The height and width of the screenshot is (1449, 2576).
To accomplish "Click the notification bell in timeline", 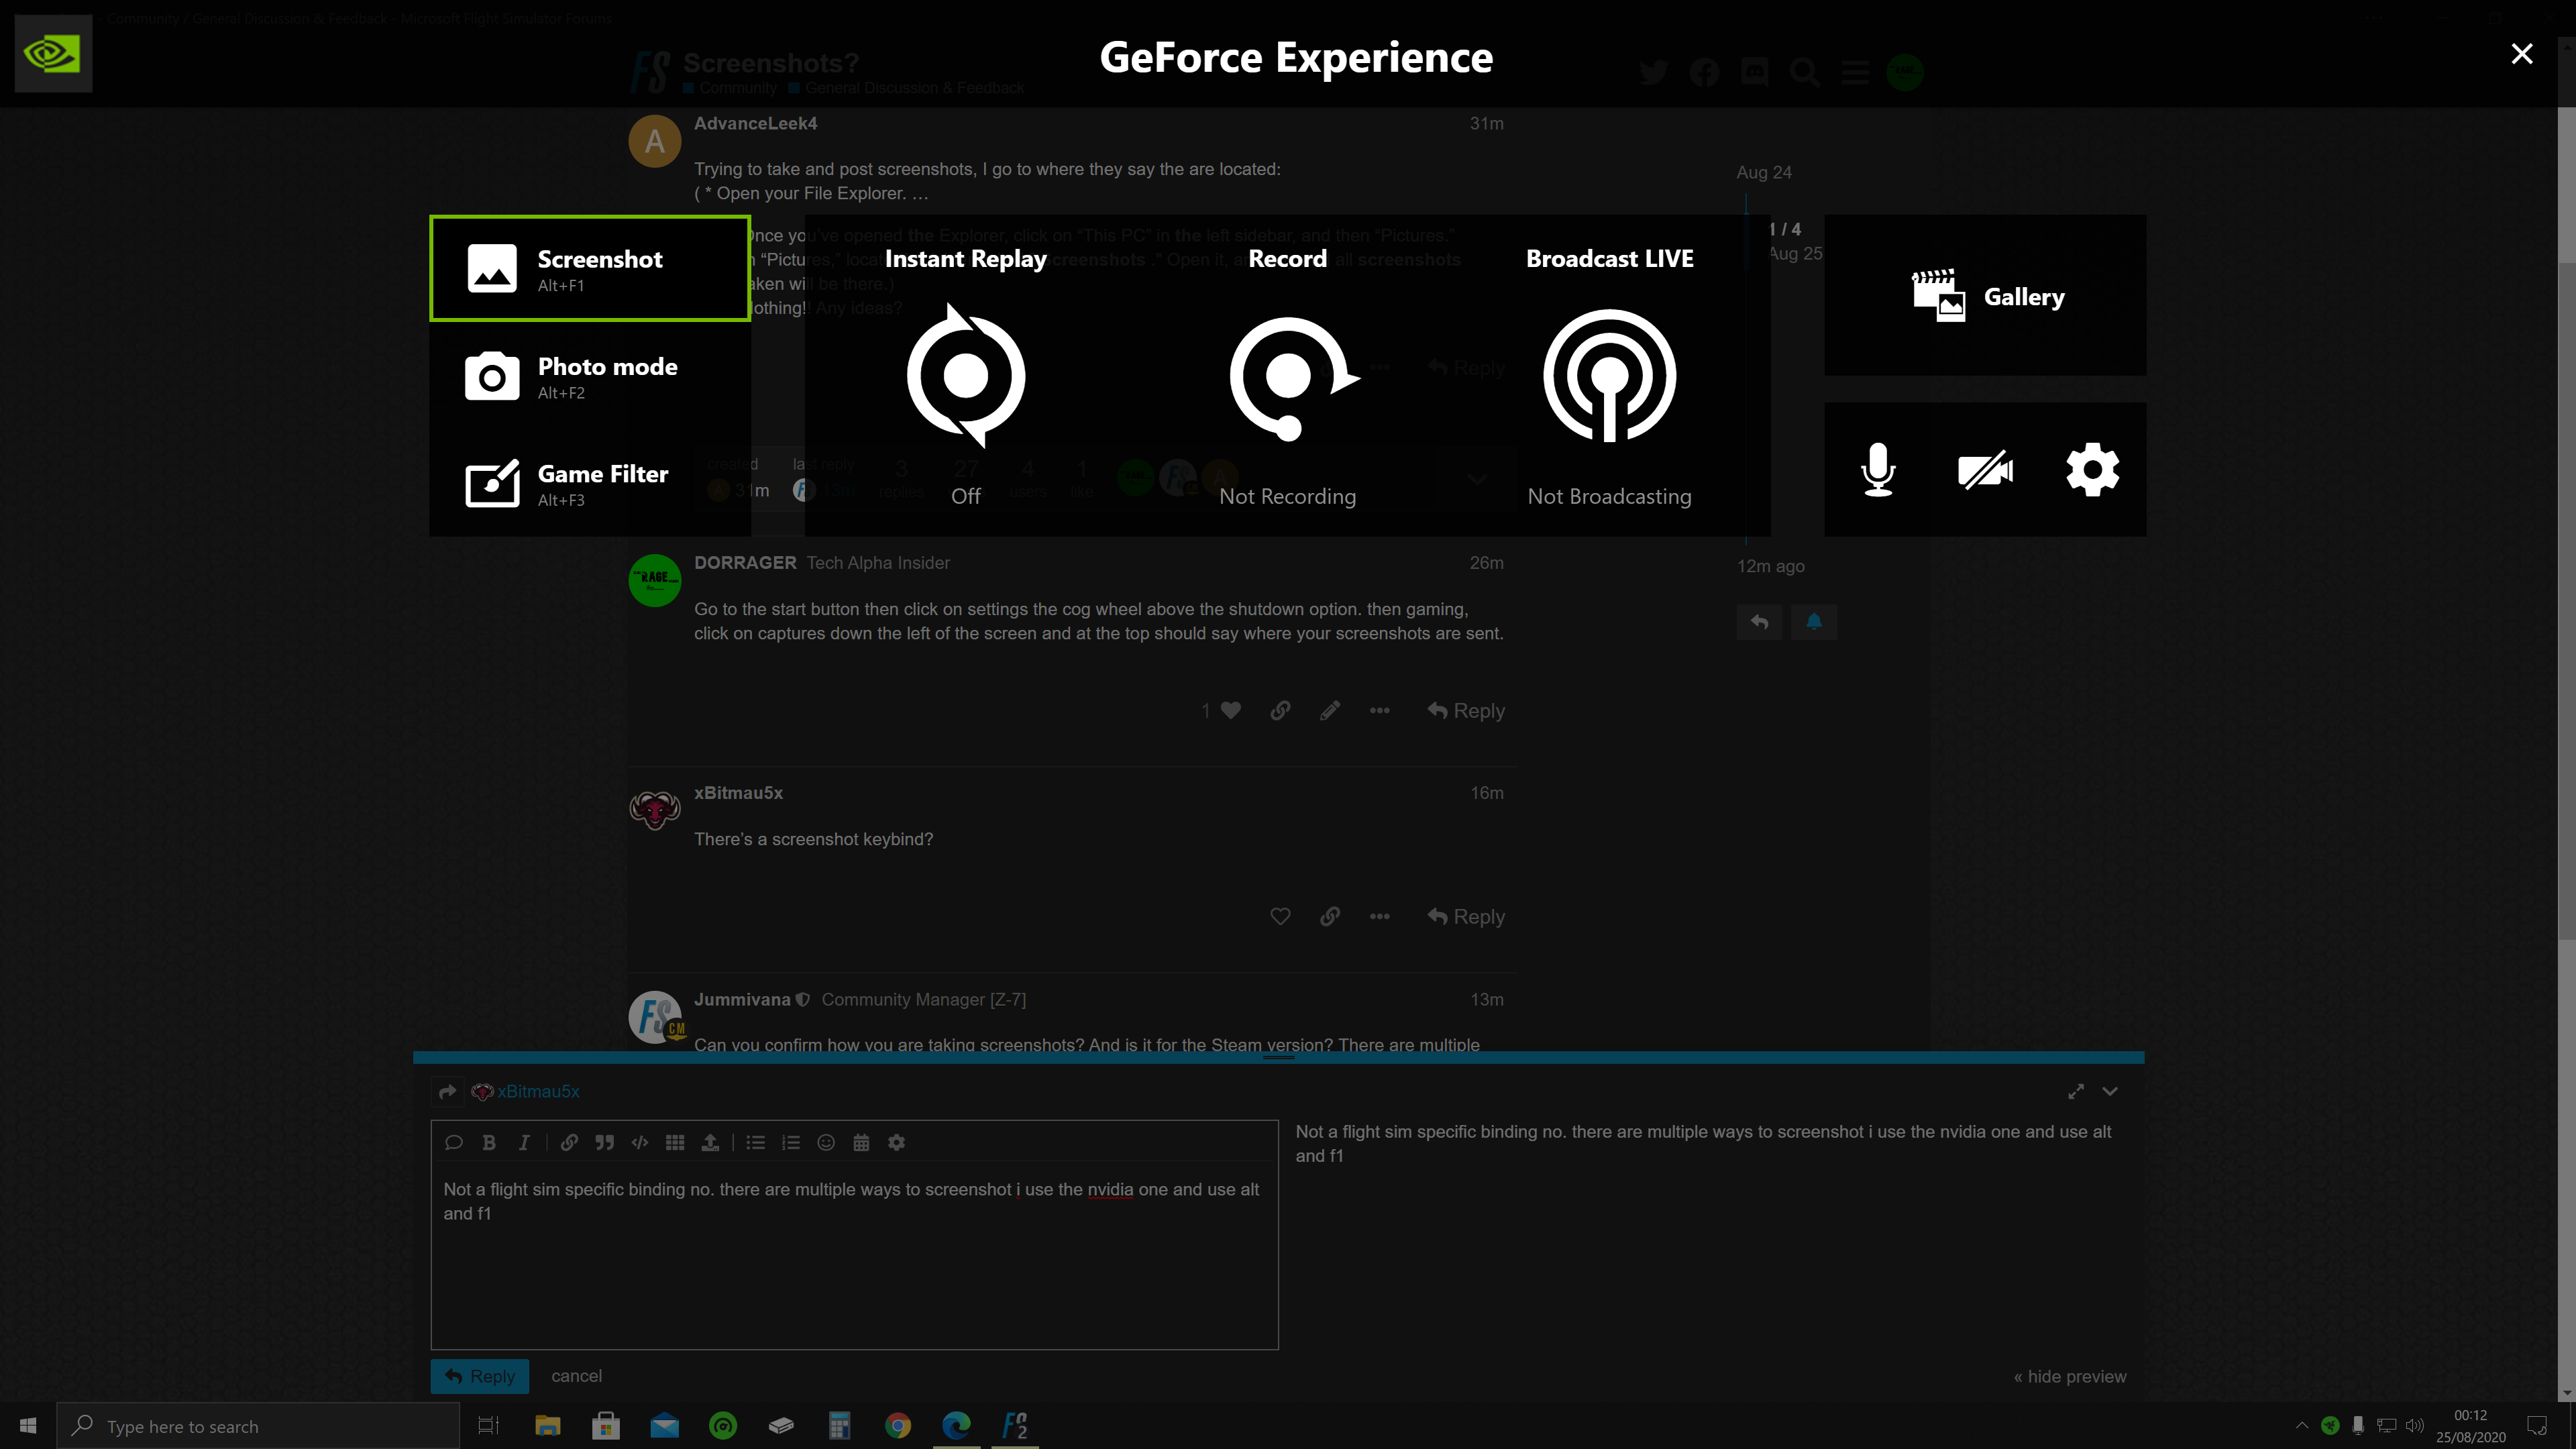I will (1814, 622).
